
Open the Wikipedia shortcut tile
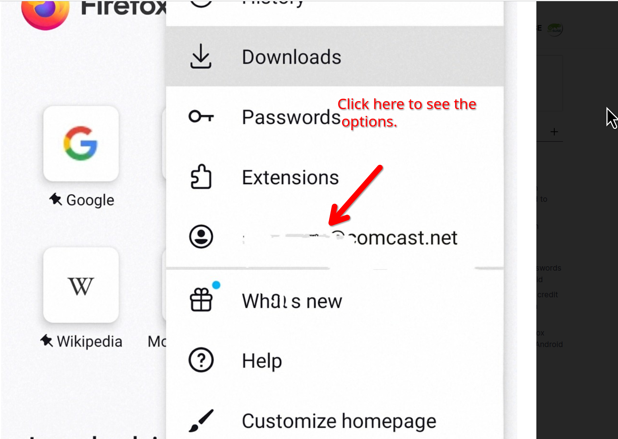click(81, 285)
